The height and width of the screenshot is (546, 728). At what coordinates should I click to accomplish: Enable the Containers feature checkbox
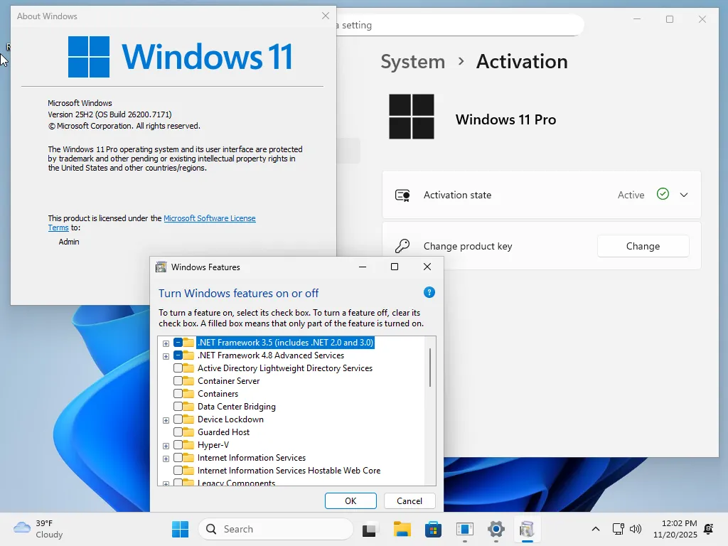tap(178, 394)
